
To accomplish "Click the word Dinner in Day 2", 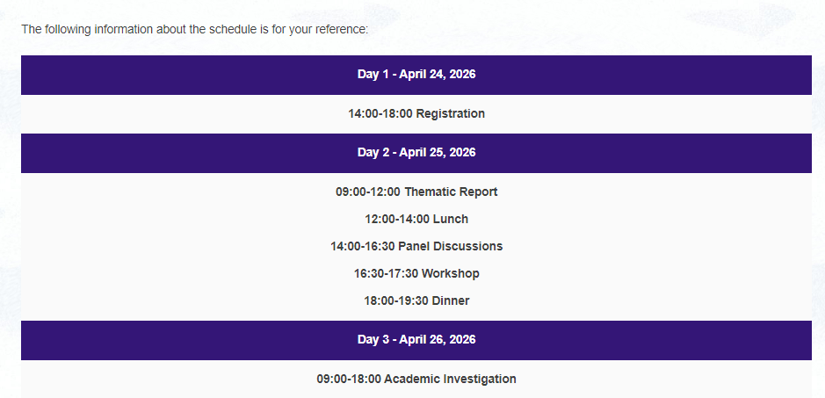I will 451,301.
